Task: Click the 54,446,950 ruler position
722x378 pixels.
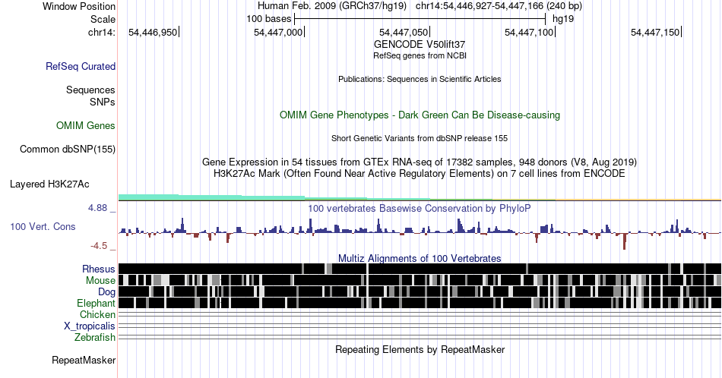Action: [x=153, y=32]
